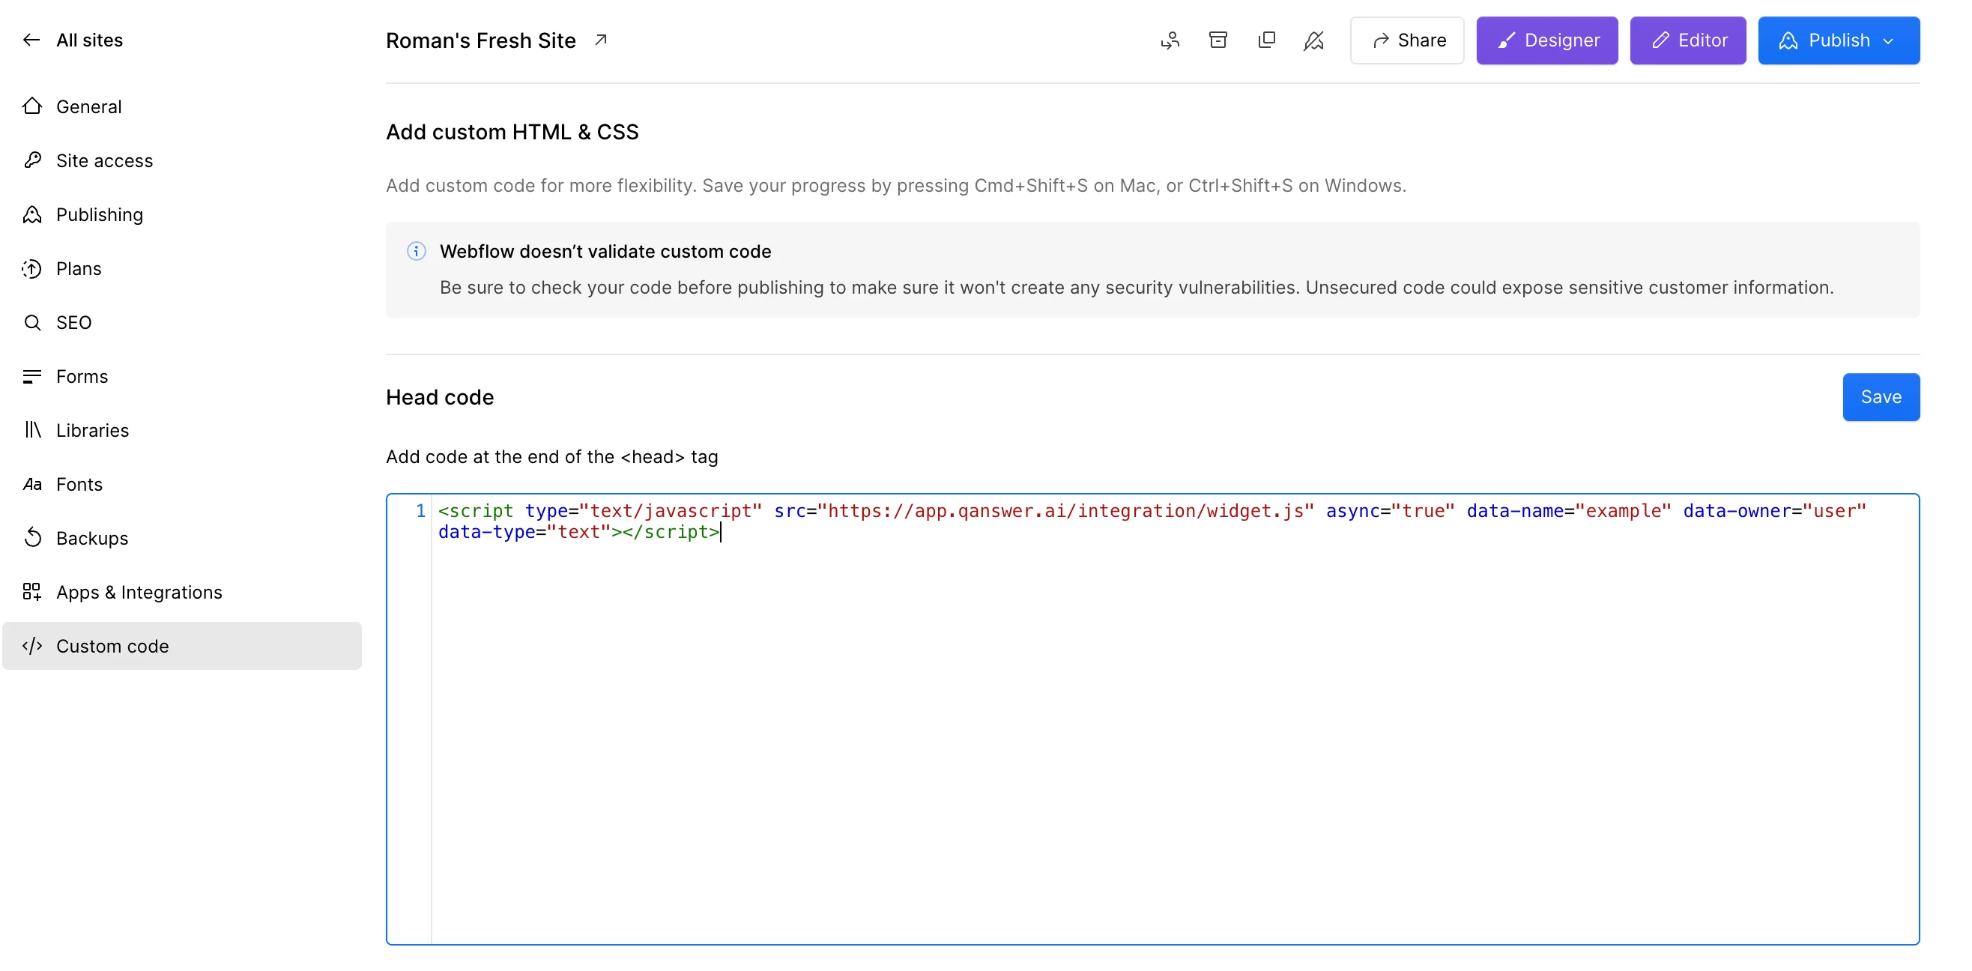The image size is (1972, 971).
Task: Click the key icon for Site access
Action: click(x=32, y=160)
